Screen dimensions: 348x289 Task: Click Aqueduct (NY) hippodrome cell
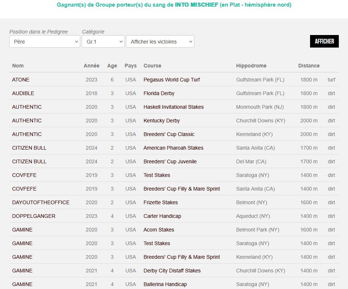(x=253, y=216)
